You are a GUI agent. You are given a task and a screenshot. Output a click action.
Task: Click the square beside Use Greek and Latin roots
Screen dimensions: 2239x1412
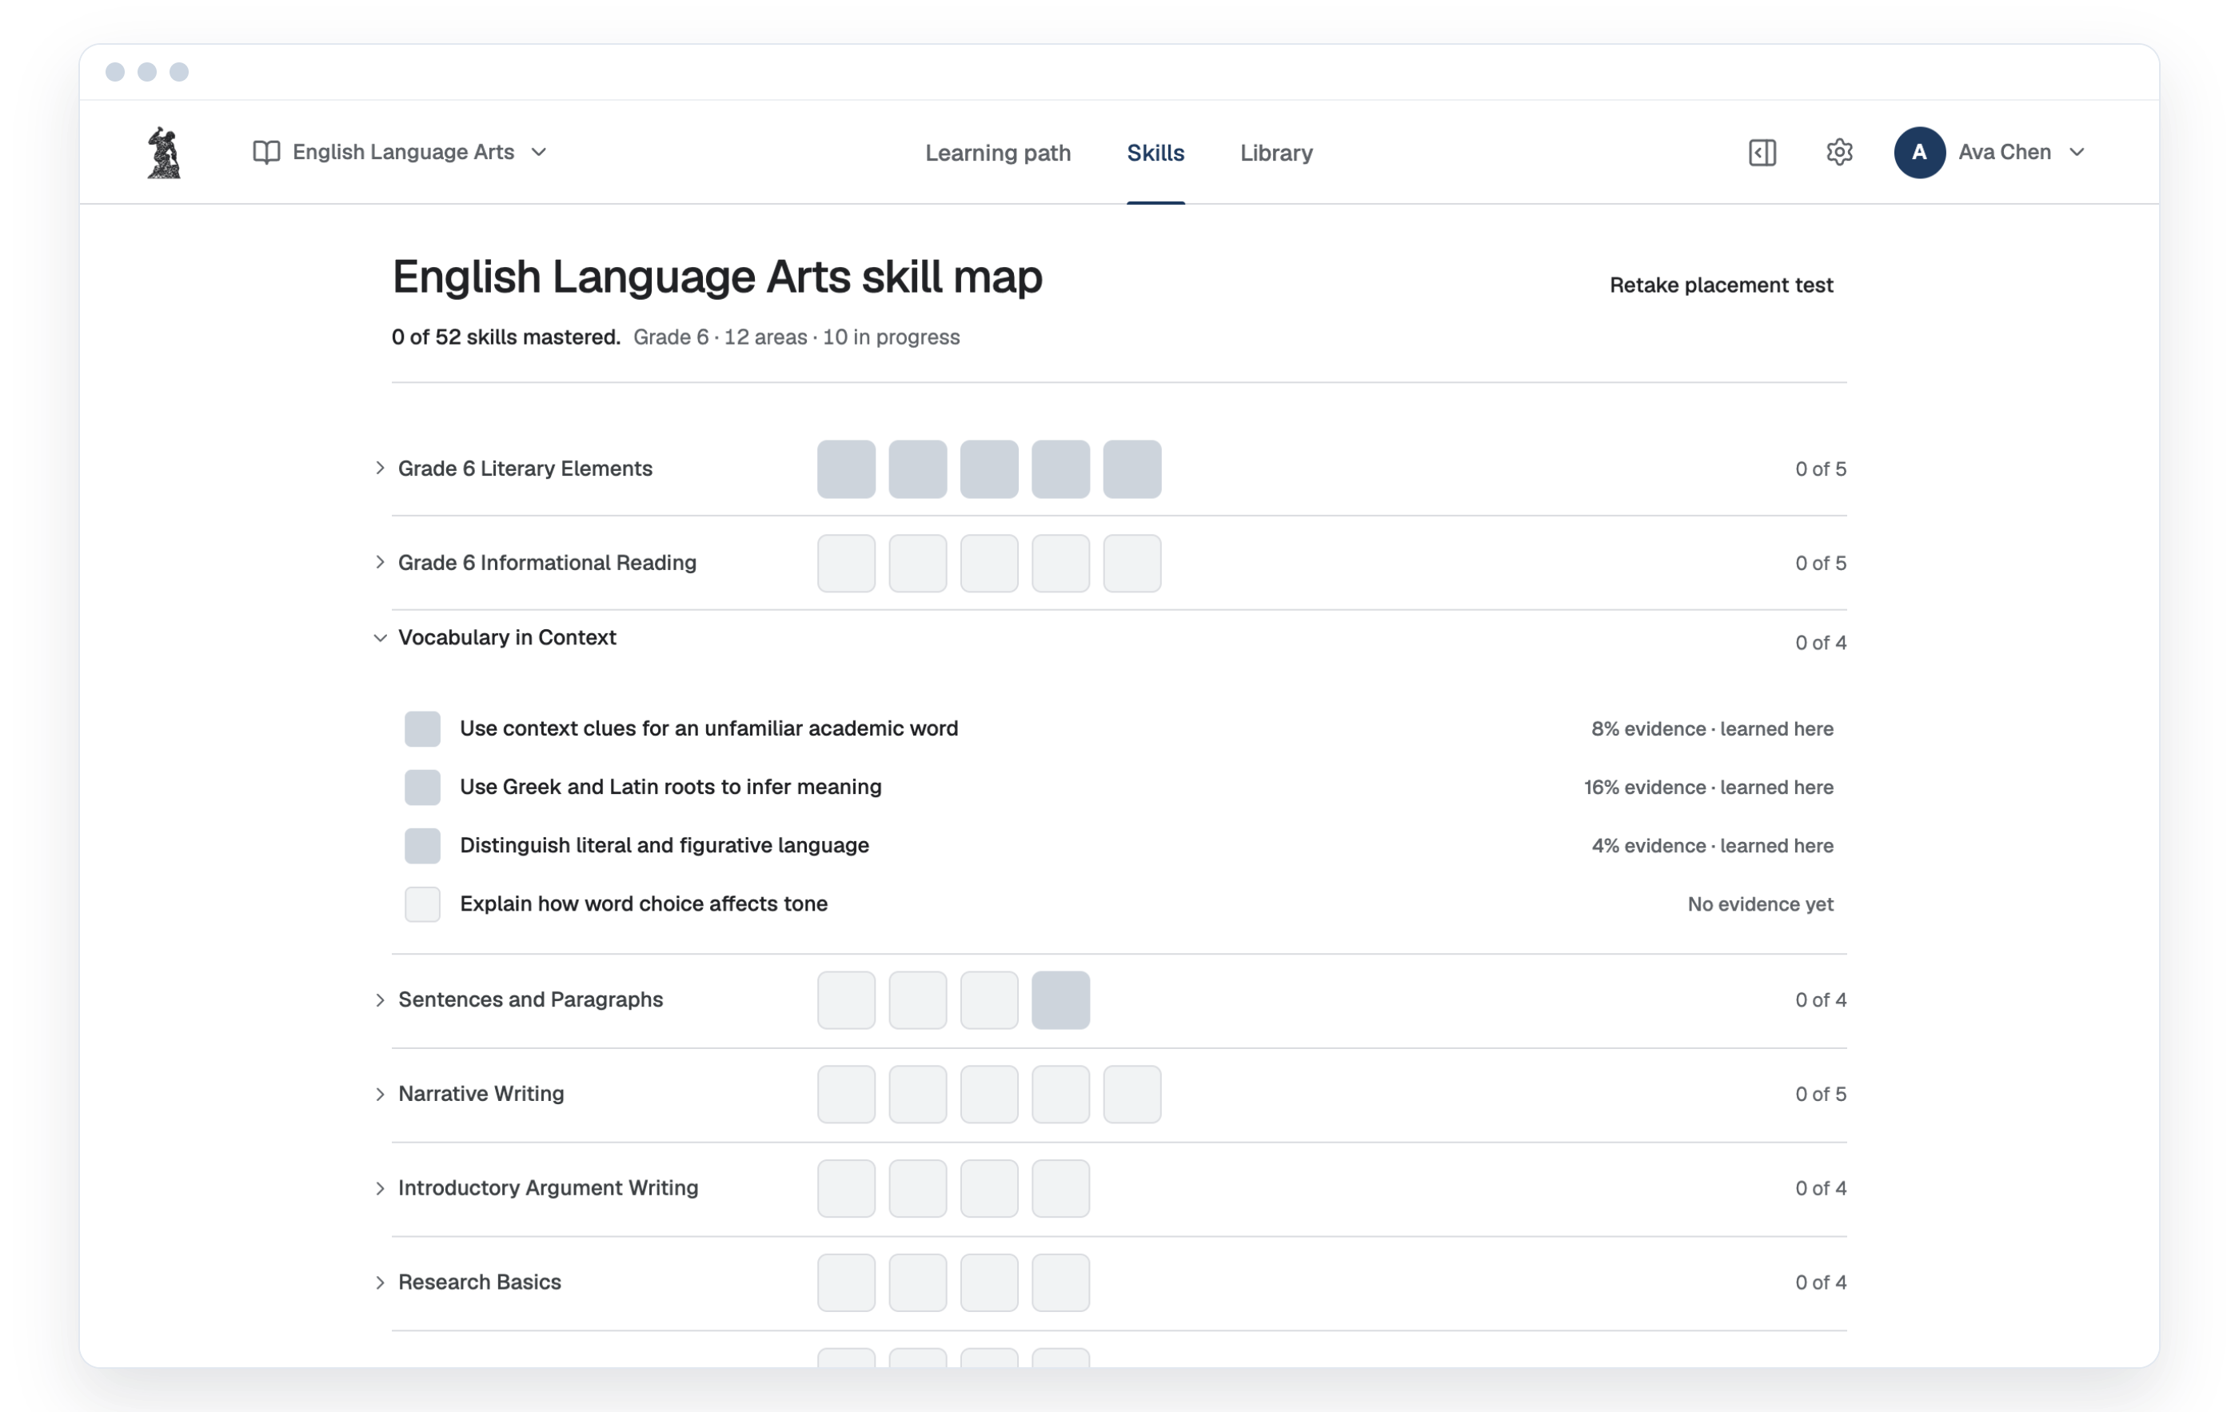422,788
